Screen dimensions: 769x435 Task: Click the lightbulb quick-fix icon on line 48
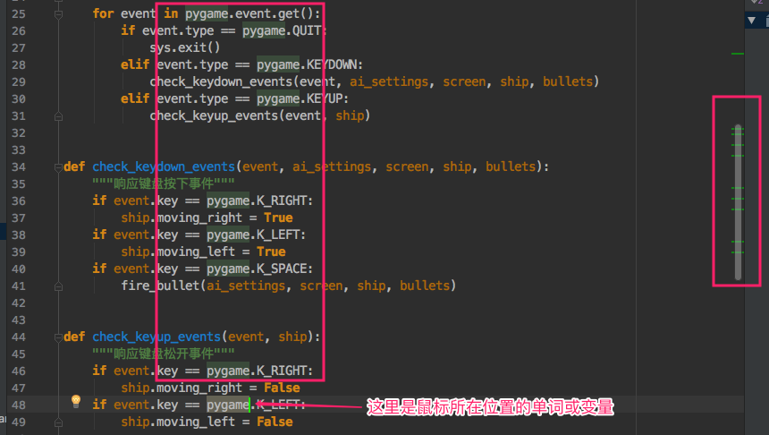point(75,401)
